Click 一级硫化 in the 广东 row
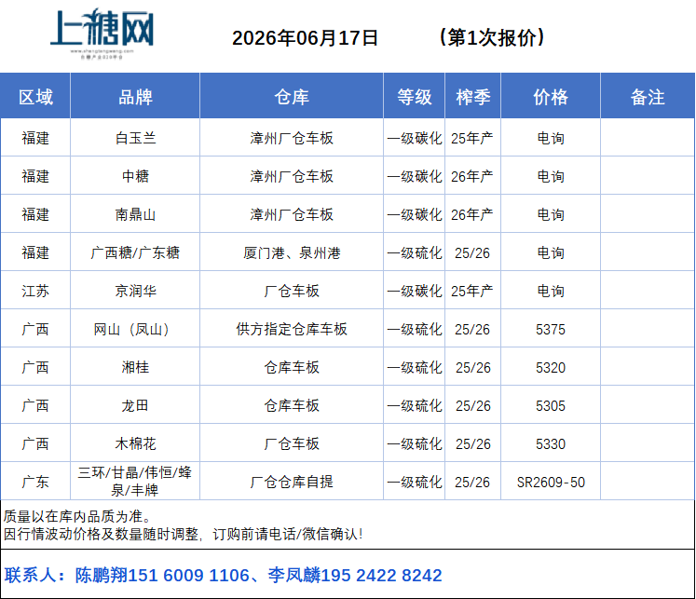 [414, 482]
